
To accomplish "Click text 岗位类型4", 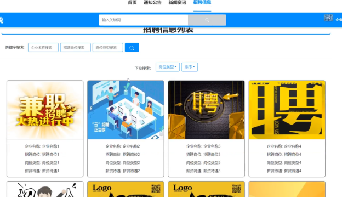I will pos(293,163).
